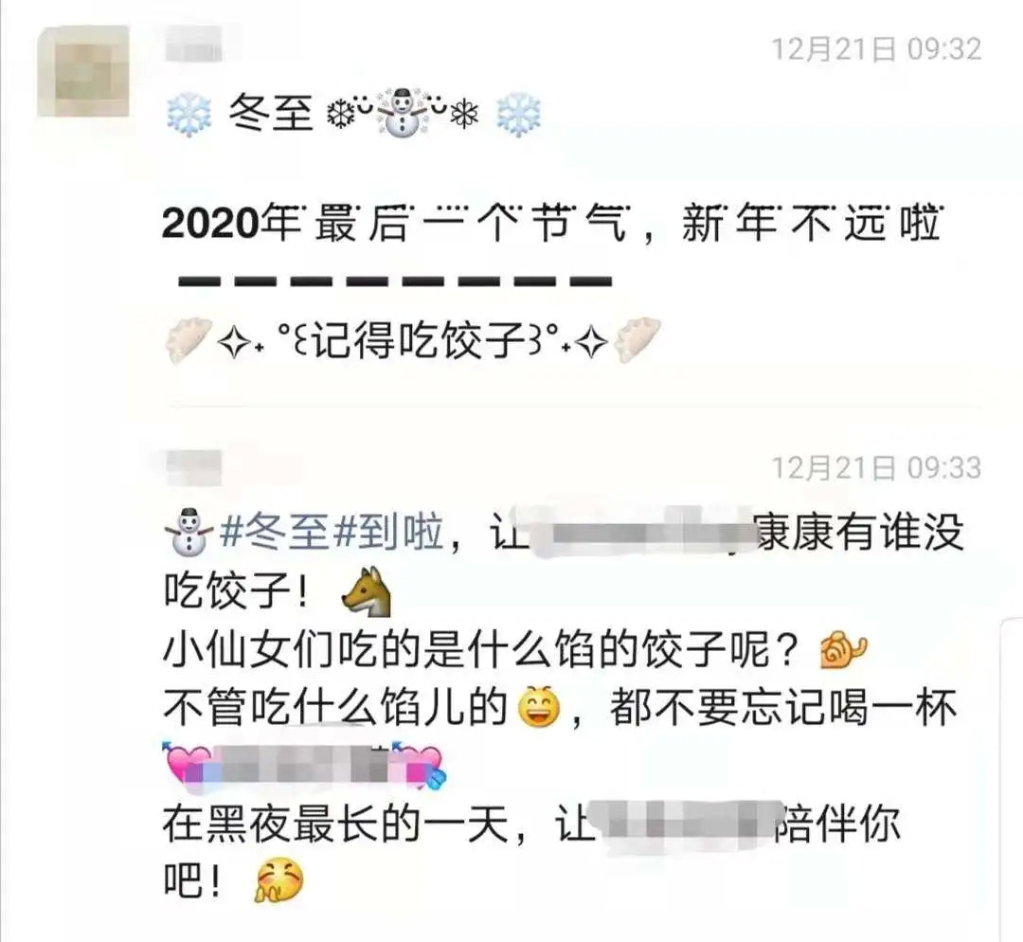Image resolution: width=1023 pixels, height=942 pixels.
Task: Click the left dumpling emoji
Action: coord(188,339)
